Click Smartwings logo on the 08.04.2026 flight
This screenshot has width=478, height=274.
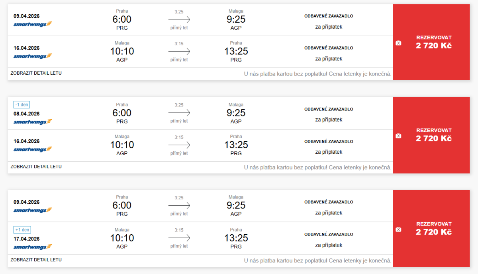click(x=33, y=122)
